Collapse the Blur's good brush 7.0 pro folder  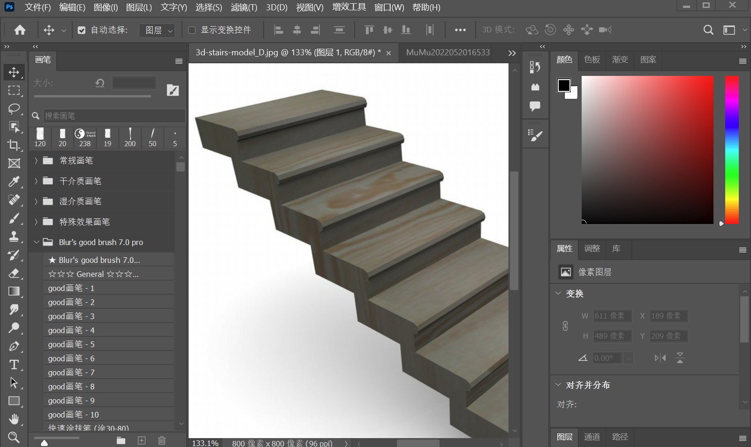36,242
